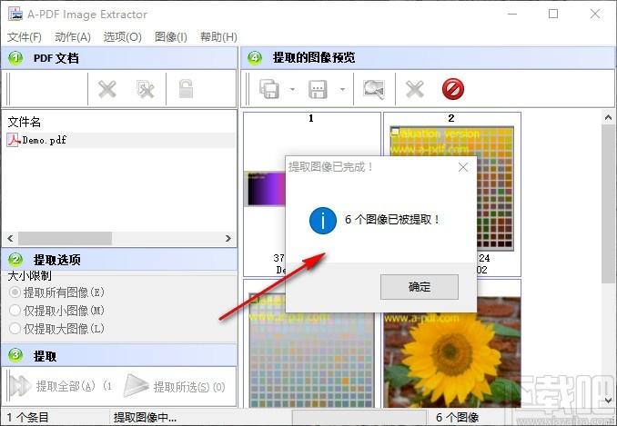This screenshot has height=426, width=617.
Task: Open the 图像(I) menu
Action: pos(171,37)
